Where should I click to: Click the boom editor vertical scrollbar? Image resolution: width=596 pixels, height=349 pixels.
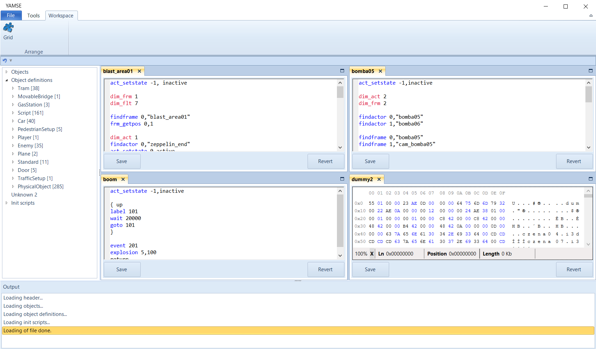click(340, 223)
